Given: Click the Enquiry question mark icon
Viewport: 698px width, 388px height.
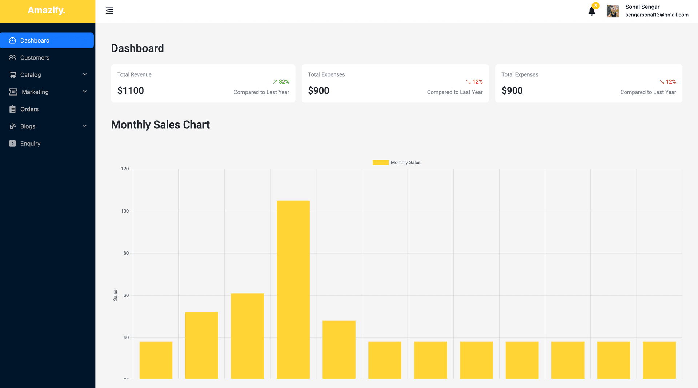Looking at the screenshot, I should (13, 144).
